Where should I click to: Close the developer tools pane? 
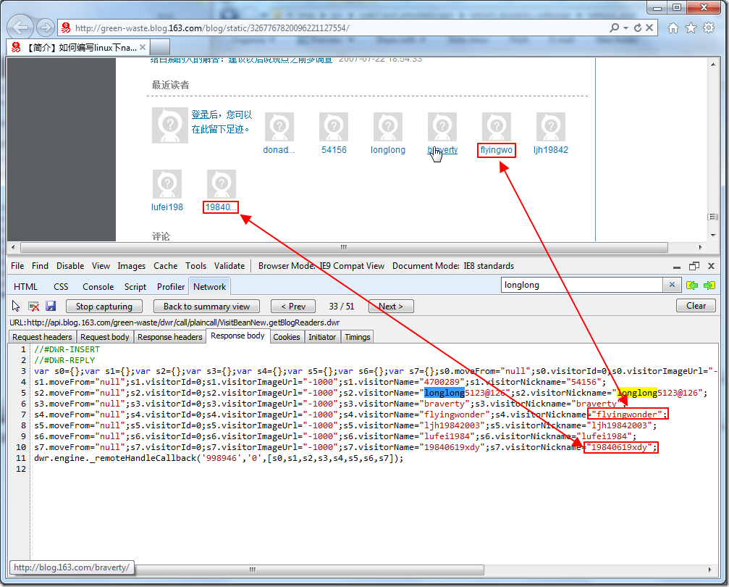pyautogui.click(x=711, y=266)
